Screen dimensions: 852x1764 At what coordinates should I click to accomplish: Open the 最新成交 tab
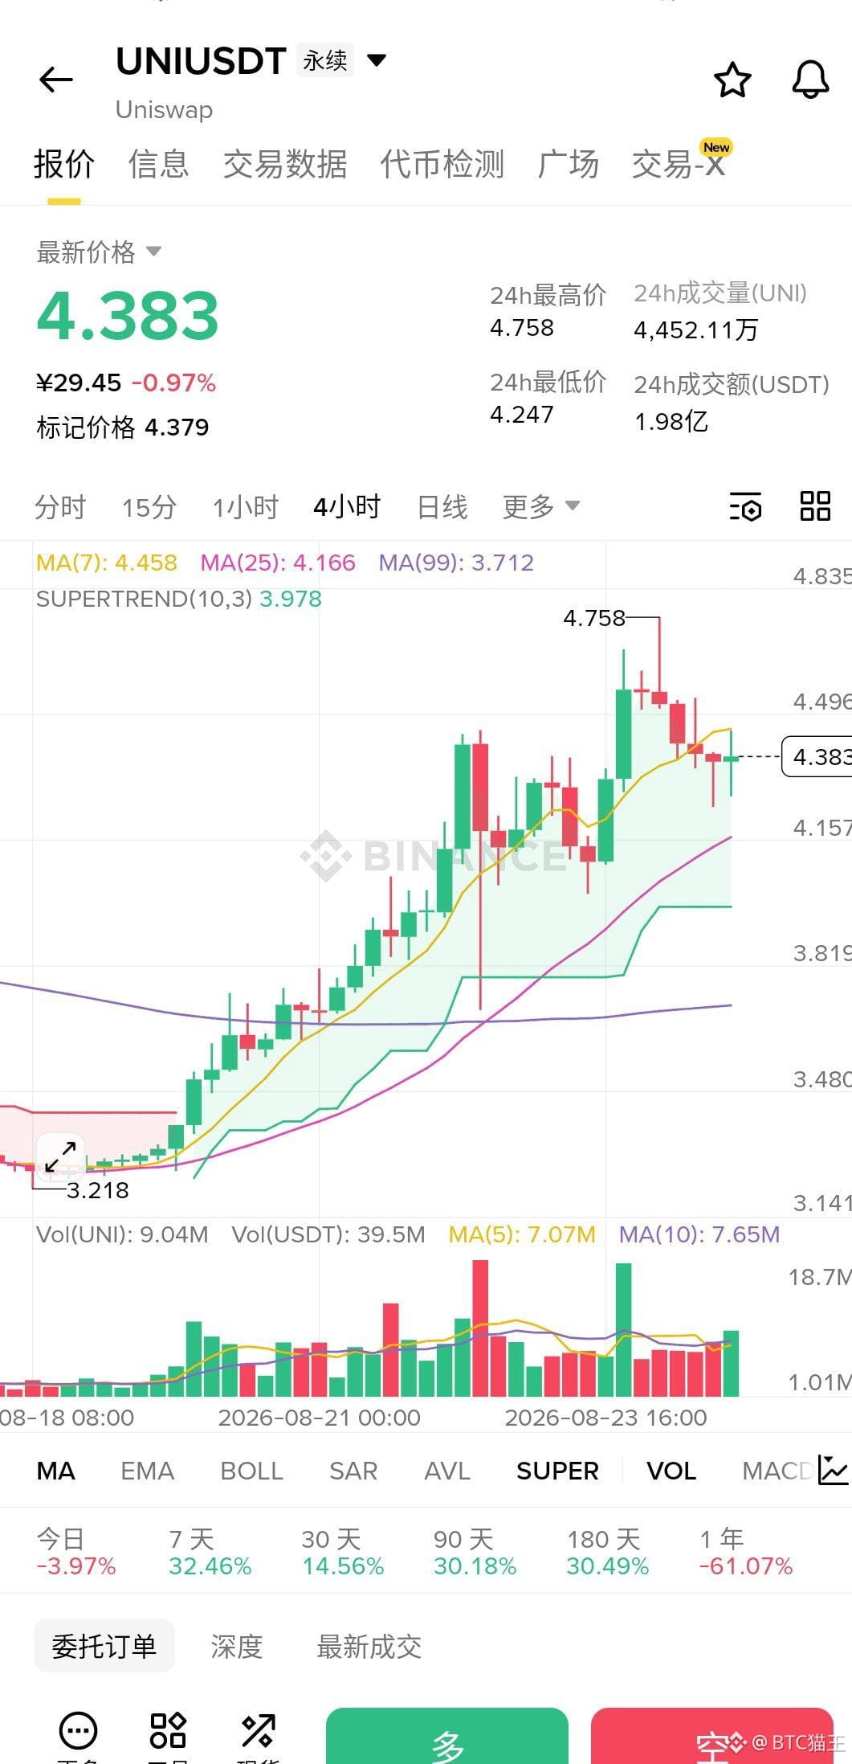click(369, 1647)
